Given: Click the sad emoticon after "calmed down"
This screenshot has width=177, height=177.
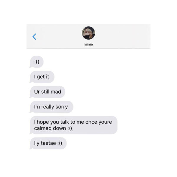Looking at the screenshot, I should 70,128.
